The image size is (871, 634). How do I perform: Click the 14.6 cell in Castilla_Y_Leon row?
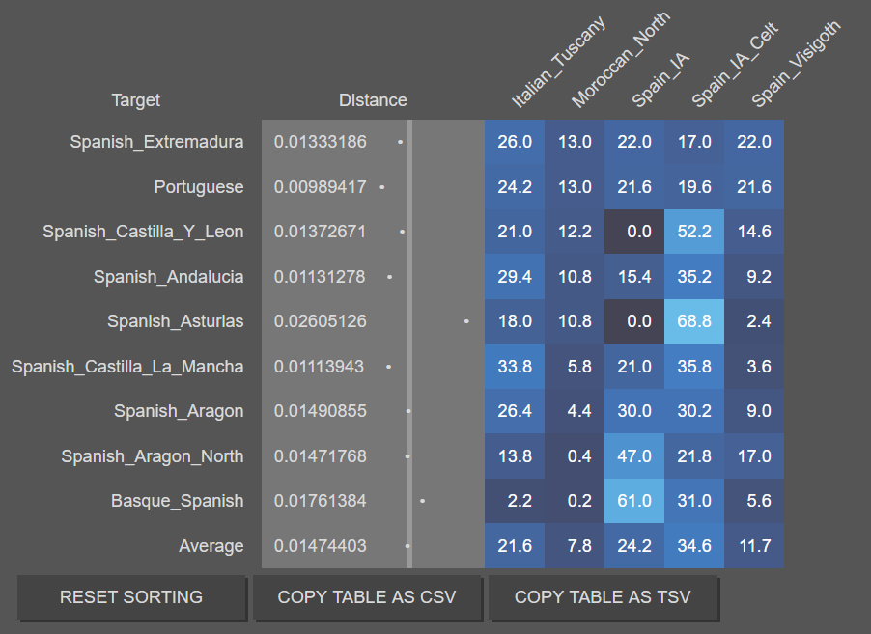(754, 232)
